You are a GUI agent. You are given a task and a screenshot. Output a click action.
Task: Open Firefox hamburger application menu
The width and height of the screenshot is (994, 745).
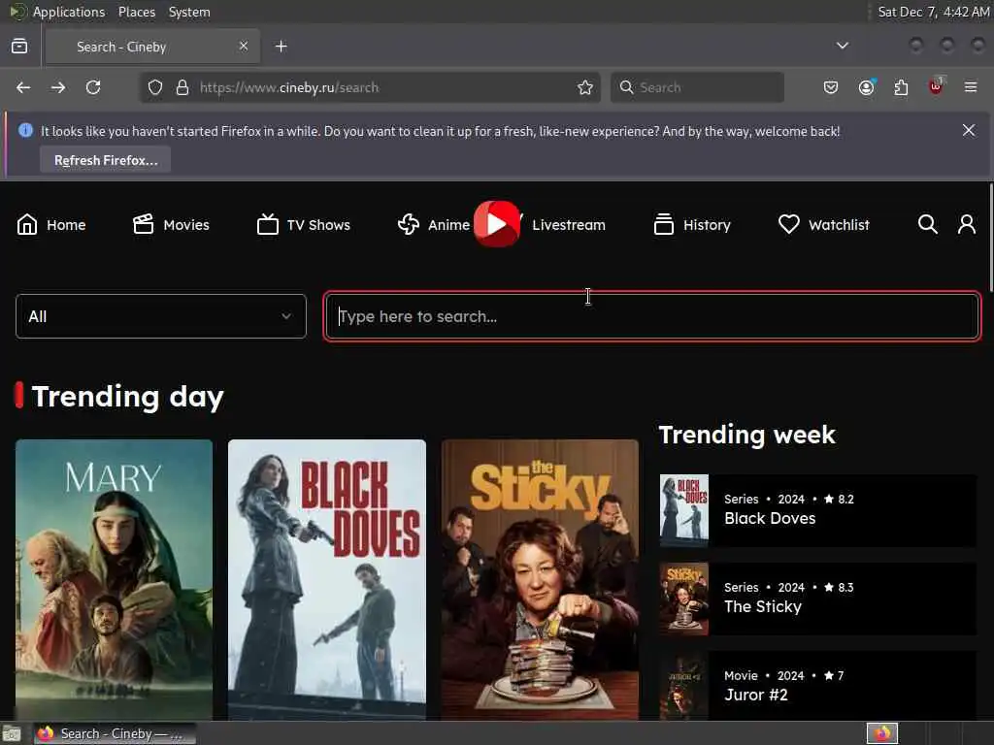(971, 87)
